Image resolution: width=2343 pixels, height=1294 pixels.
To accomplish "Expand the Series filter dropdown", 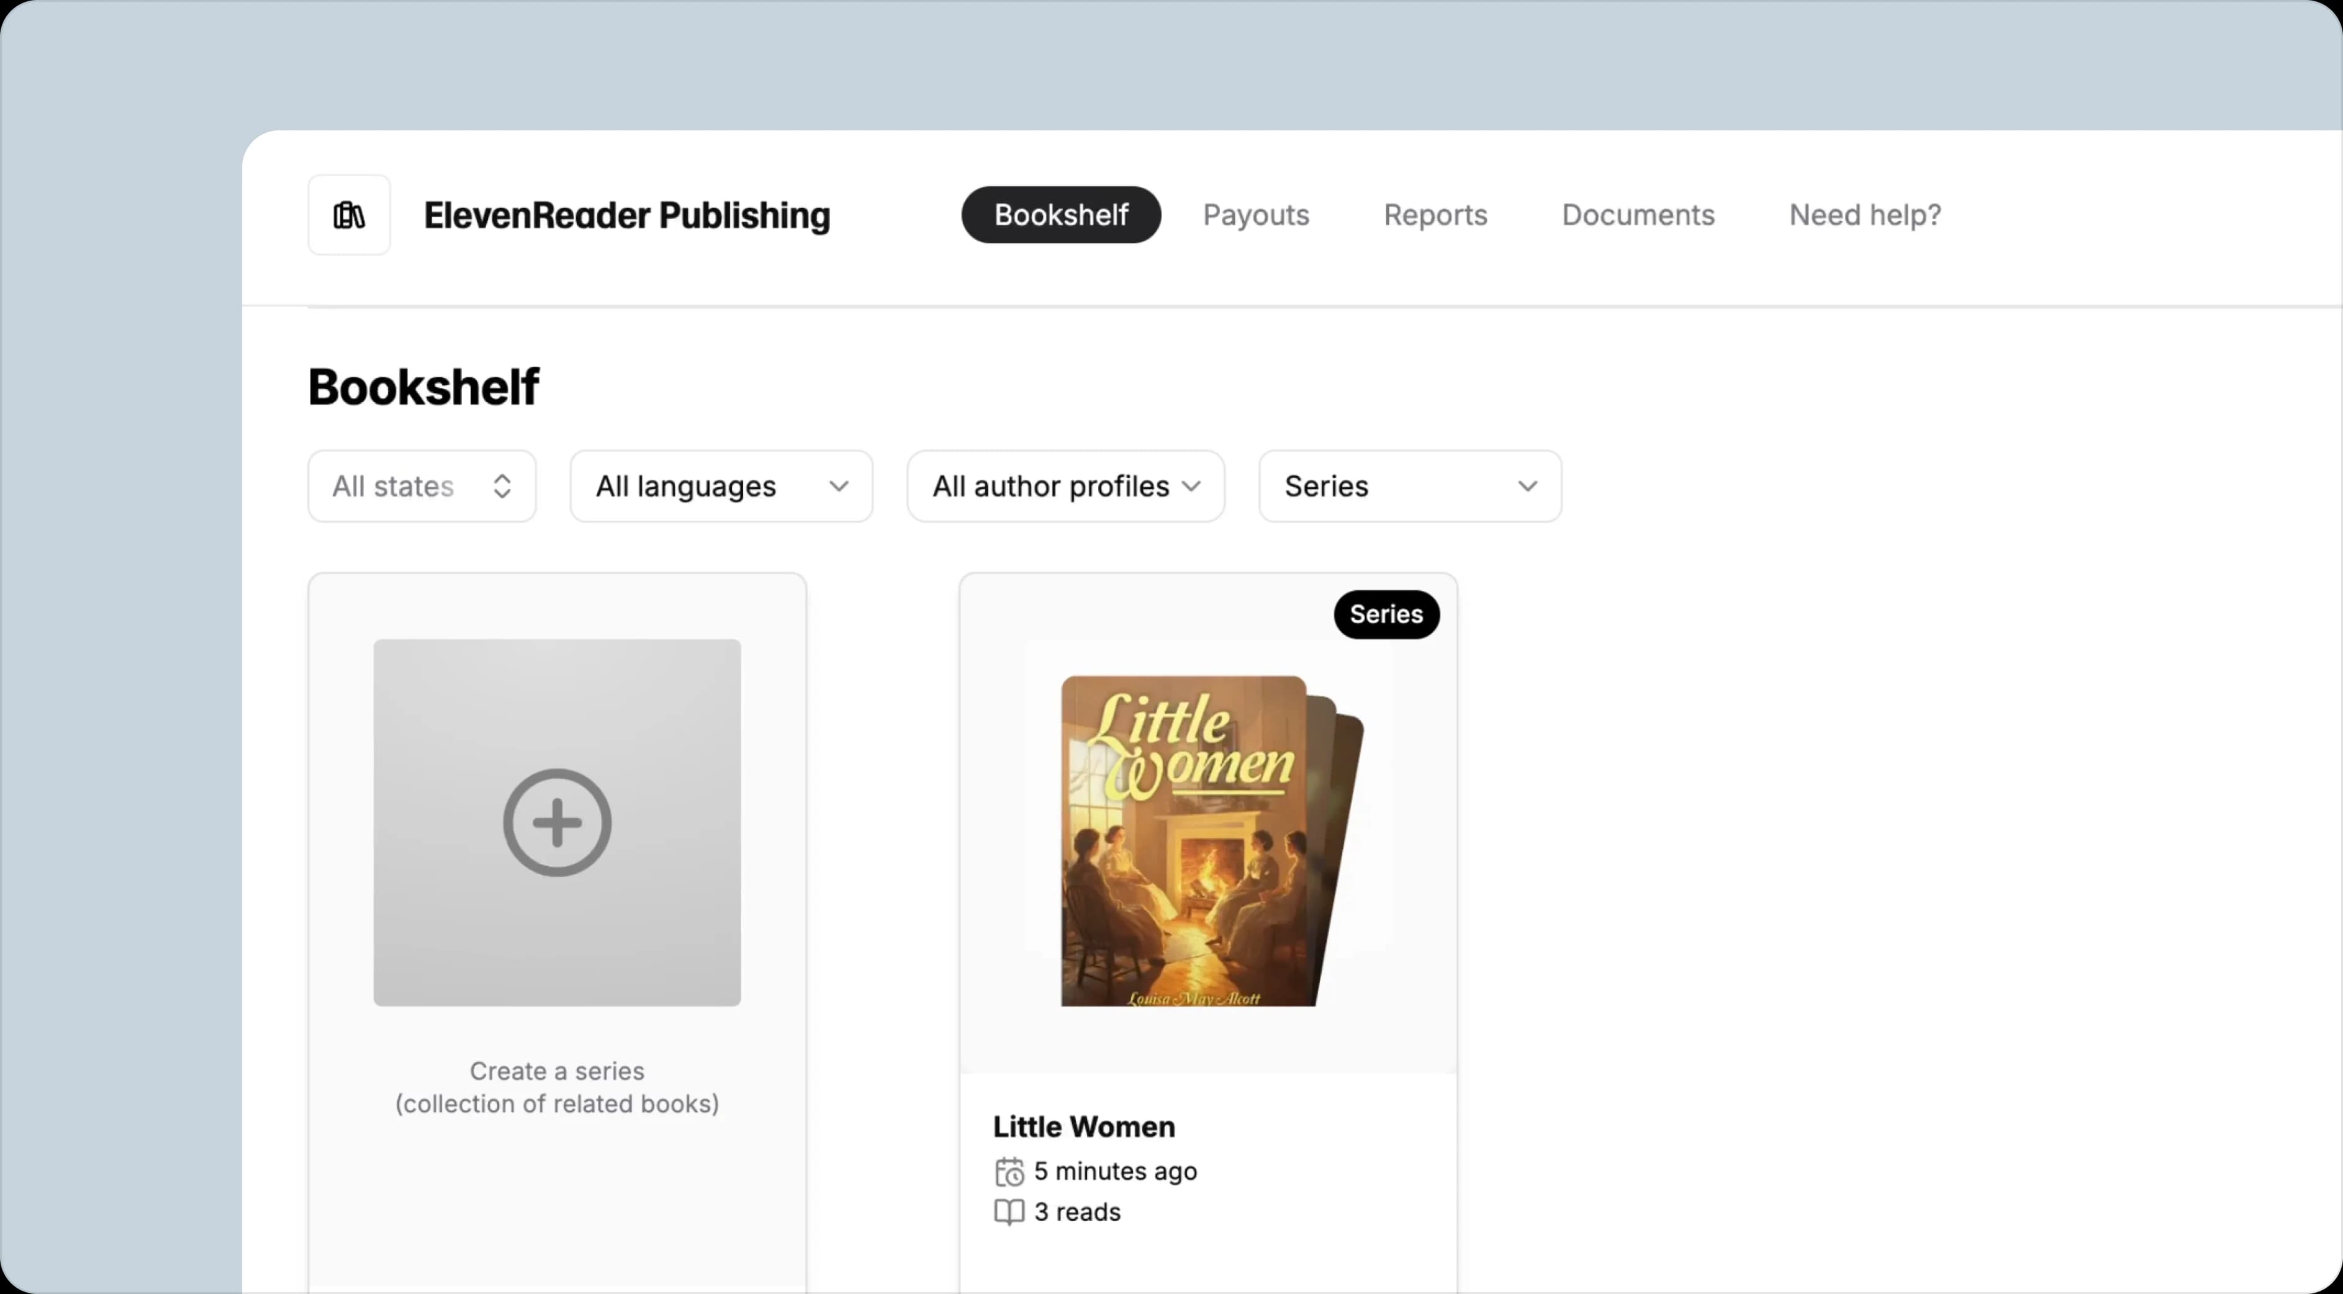I will [x=1409, y=487].
